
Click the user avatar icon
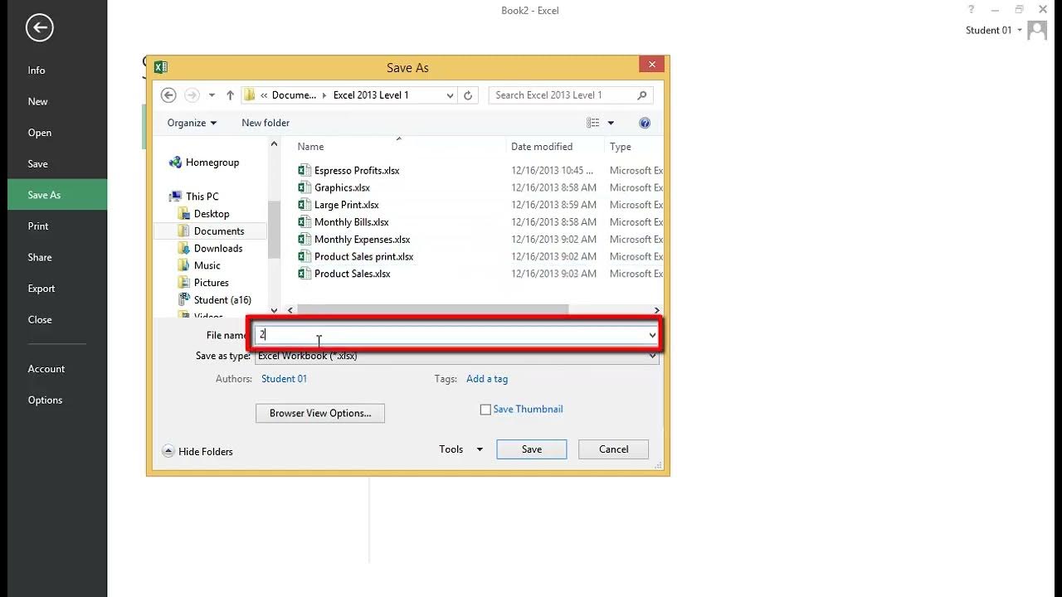tap(1037, 30)
